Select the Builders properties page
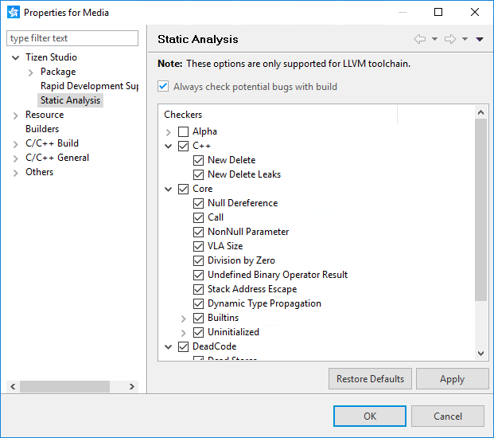The image size is (494, 438). click(42, 129)
